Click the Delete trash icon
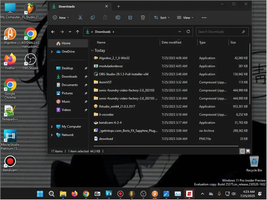 click(x=143, y=17)
